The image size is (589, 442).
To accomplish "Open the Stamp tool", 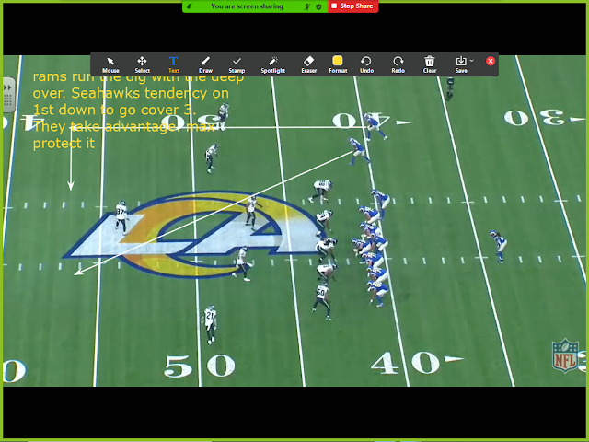I will [237, 64].
